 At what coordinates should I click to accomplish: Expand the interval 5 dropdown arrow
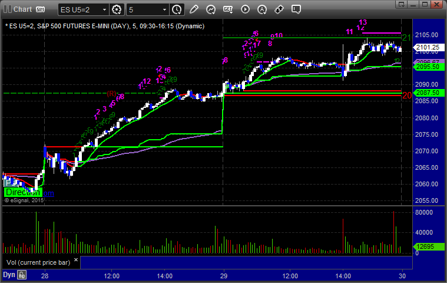coord(163,9)
